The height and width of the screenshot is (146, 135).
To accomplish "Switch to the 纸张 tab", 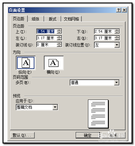I will 36,19.
